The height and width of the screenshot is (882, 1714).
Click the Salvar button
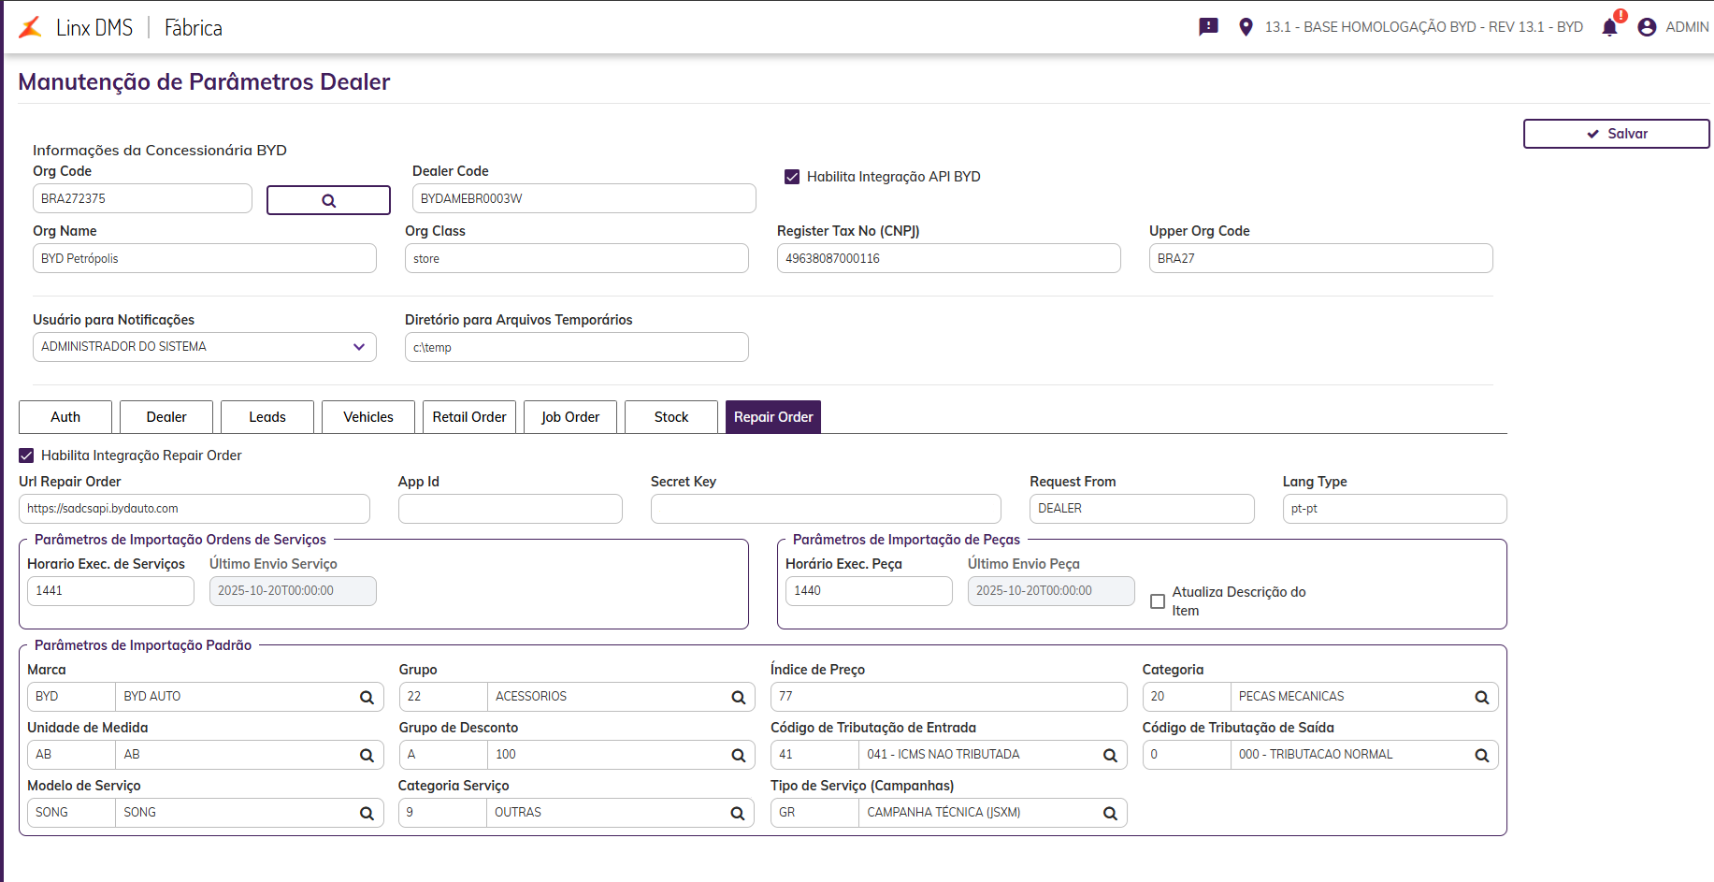pos(1616,134)
